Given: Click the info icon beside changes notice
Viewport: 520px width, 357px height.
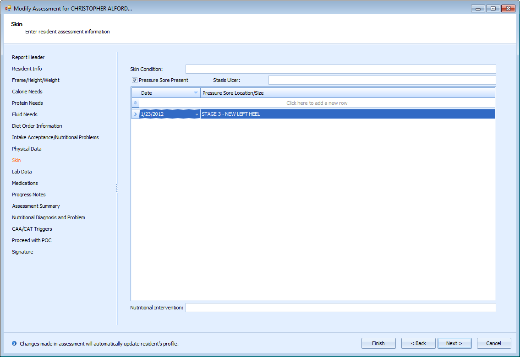Looking at the screenshot, I should tap(14, 343).
